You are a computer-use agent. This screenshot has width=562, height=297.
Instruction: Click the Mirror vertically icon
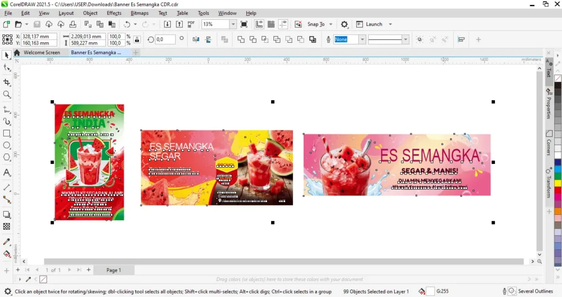pyautogui.click(x=208, y=39)
